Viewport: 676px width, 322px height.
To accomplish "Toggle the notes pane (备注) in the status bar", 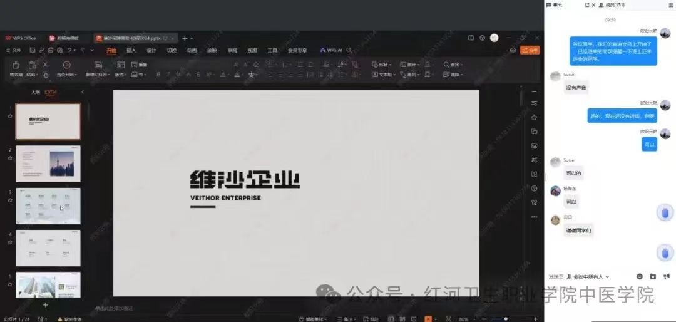I will point(347,319).
